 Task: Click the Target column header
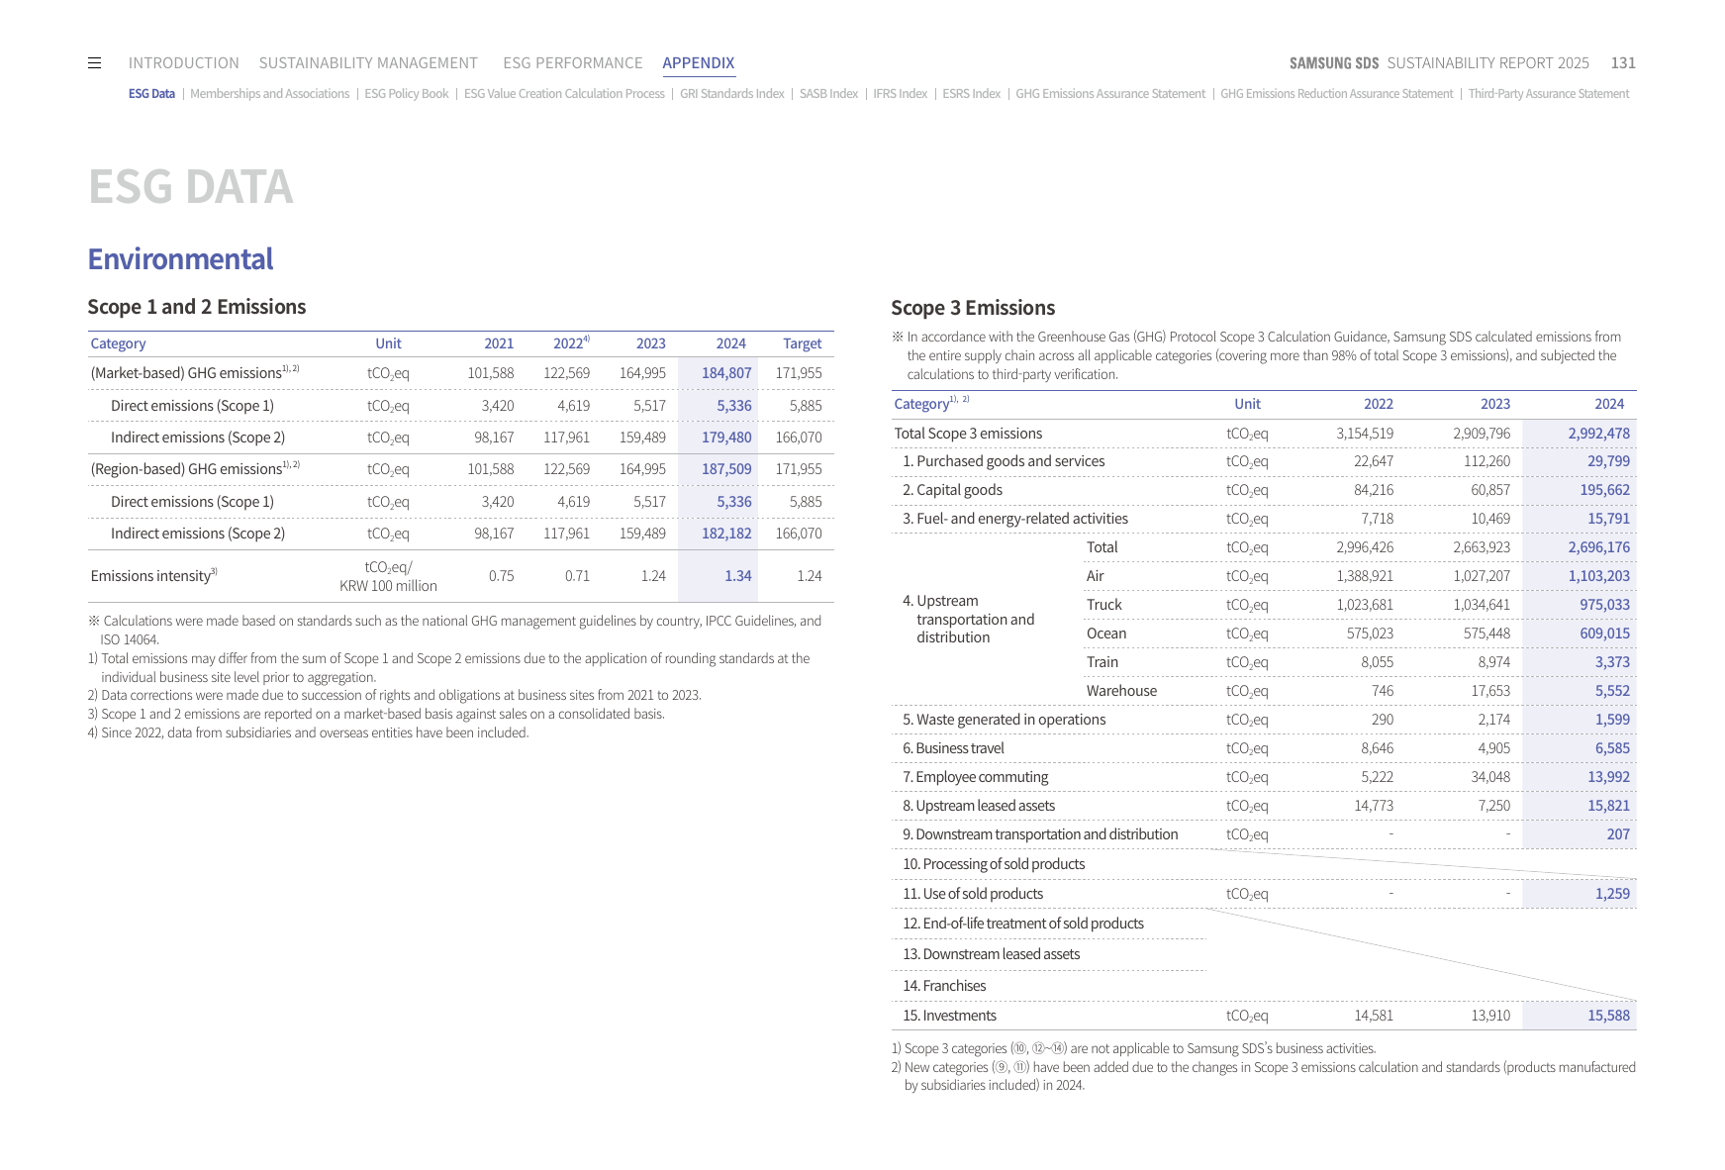click(802, 343)
